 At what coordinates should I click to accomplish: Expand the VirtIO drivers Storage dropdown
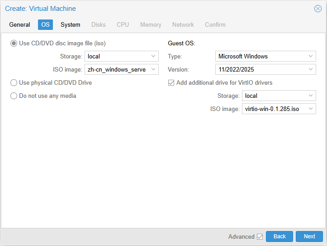pyautogui.click(x=310, y=96)
